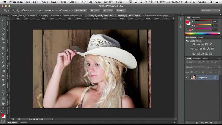Open the layer blend mode Normal dropdown
222x125 pixels.
(x=195, y=67)
